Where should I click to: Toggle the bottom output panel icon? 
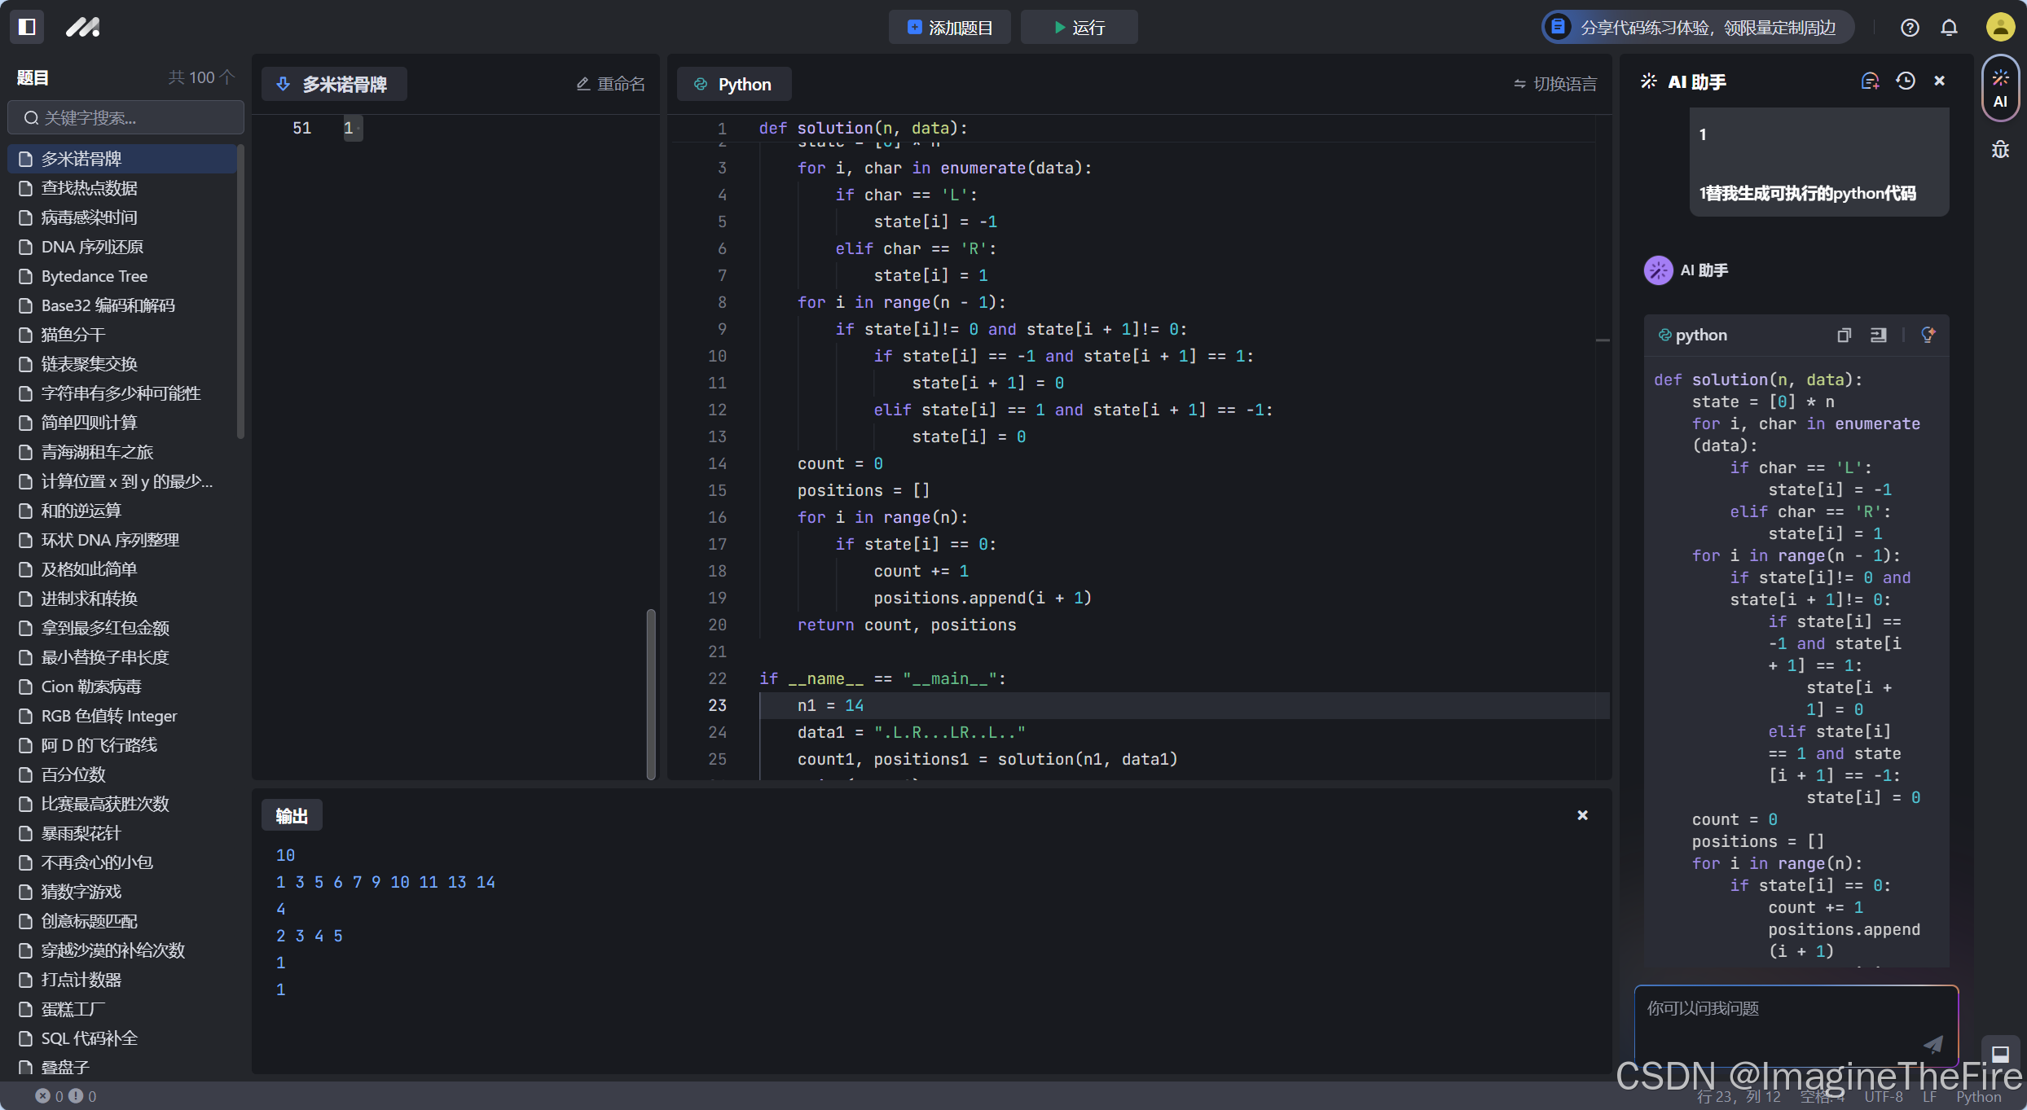point(2000,1055)
